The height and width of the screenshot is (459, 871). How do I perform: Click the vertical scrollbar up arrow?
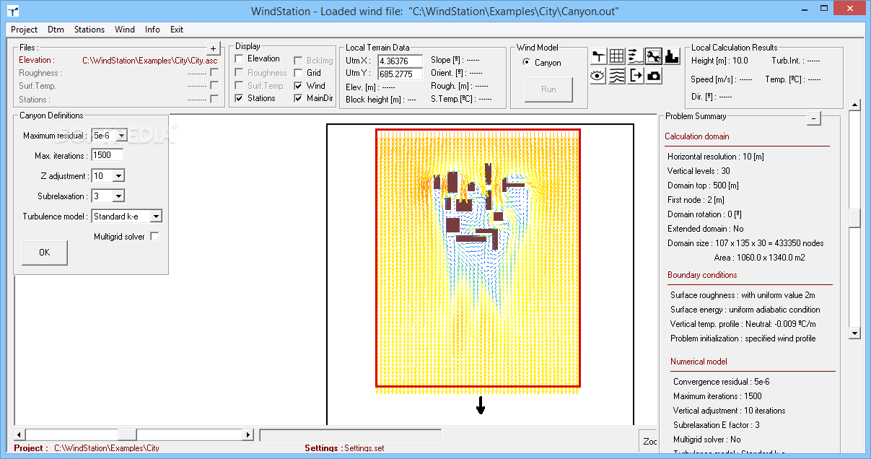(x=854, y=105)
